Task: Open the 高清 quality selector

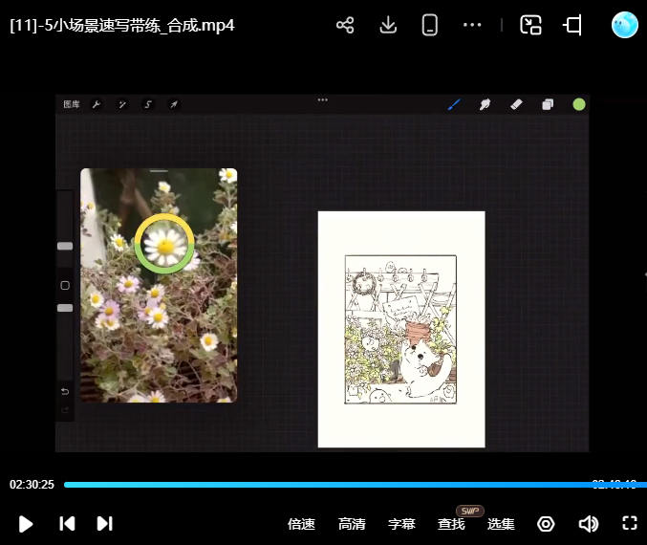Action: pos(352,524)
